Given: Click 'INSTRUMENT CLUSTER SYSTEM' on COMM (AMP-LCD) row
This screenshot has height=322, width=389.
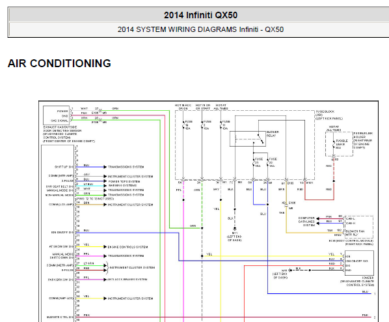Looking at the screenshot, I should point(131,299).
